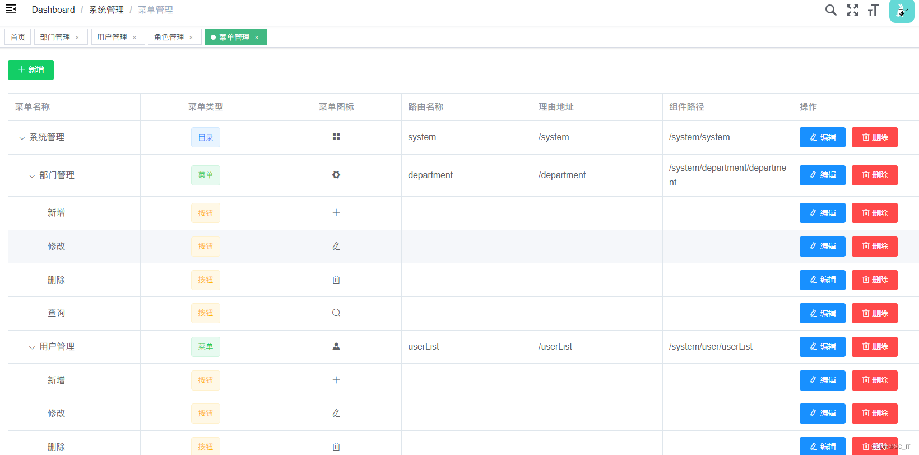
Task: Click the gear icon in 部门管理 row
Action: [x=336, y=175]
